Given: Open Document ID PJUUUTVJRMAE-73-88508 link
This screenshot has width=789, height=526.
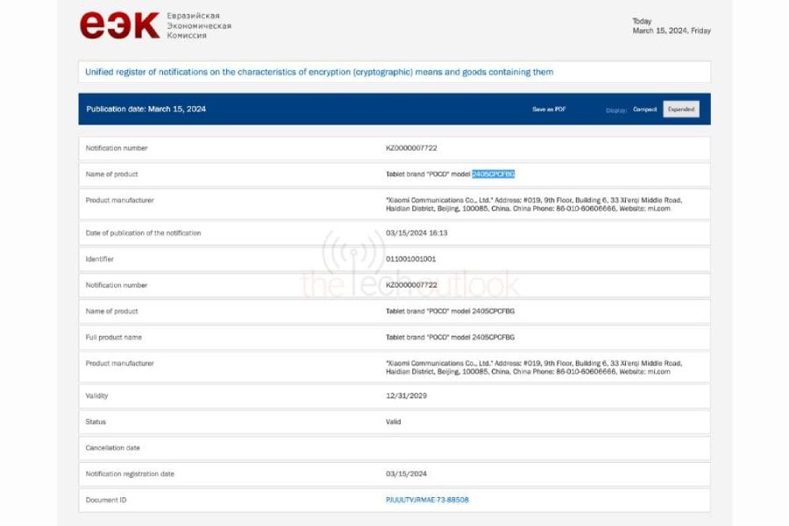Looking at the screenshot, I should click(x=427, y=500).
